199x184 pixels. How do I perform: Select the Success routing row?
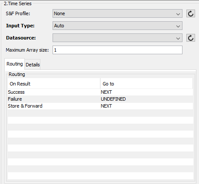pos(100,92)
